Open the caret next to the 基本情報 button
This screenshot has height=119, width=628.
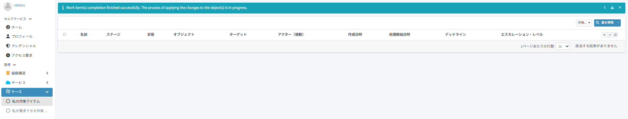click(618, 23)
